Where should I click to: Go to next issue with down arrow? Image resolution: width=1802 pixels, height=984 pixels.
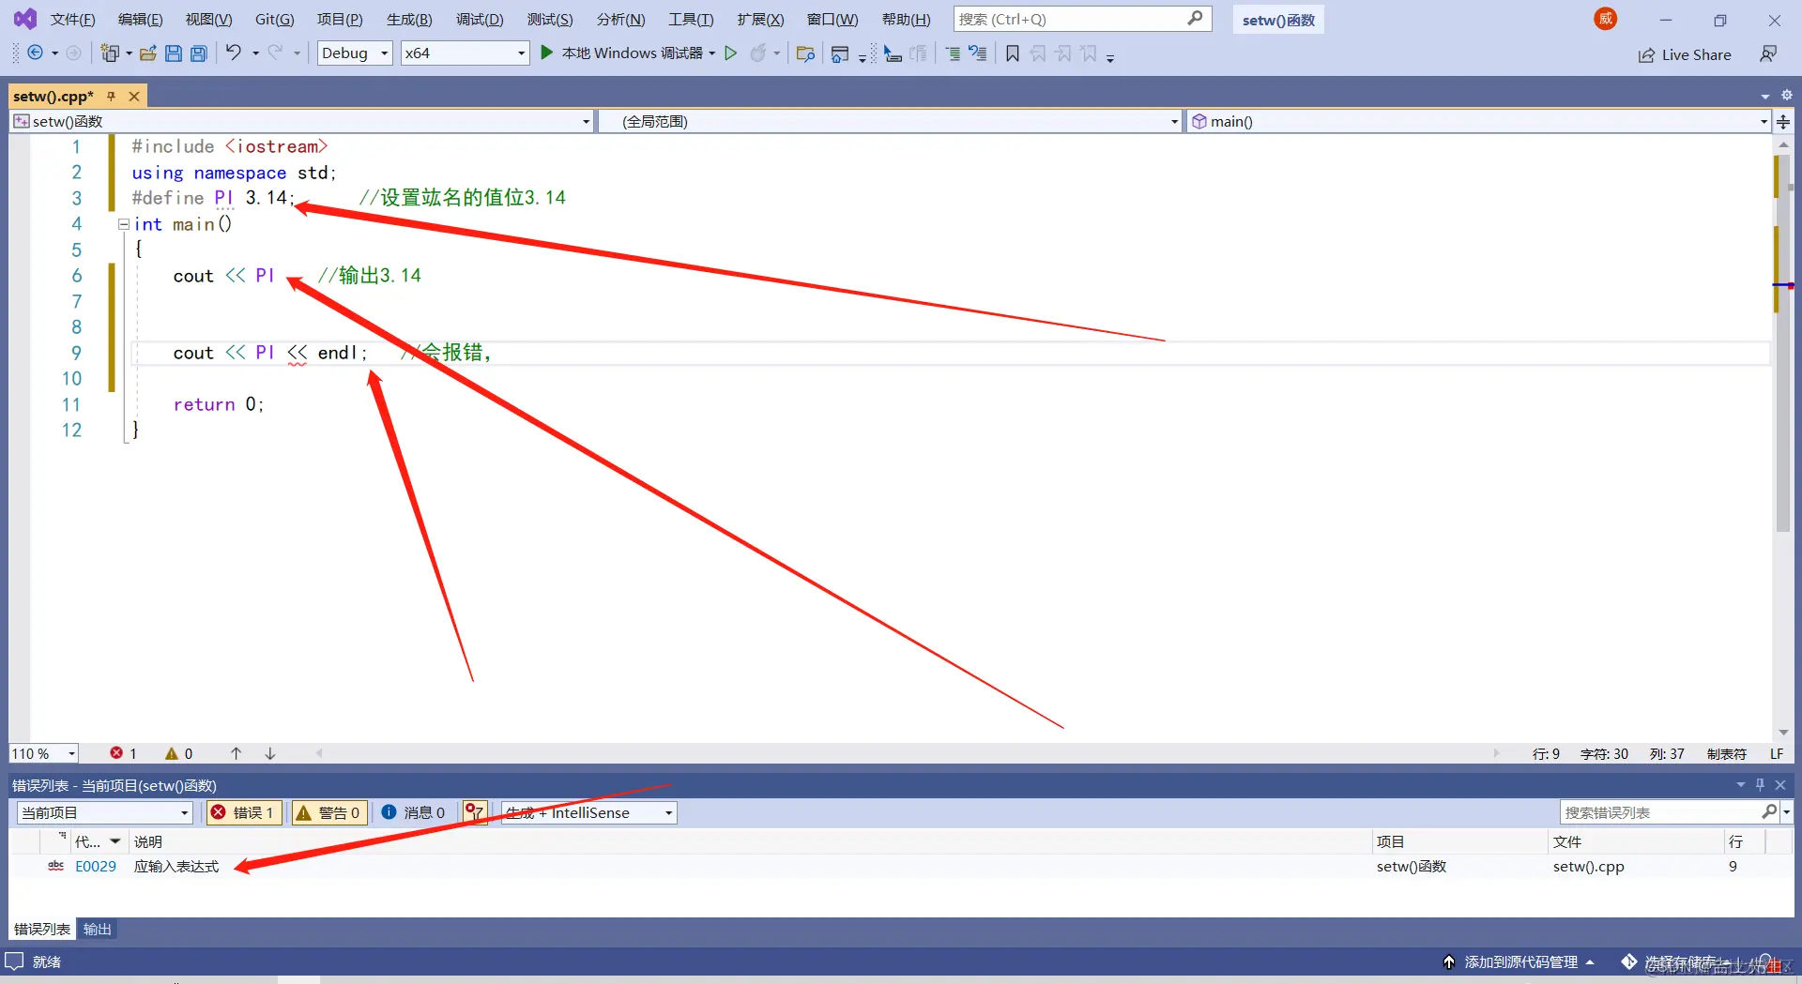tap(270, 753)
